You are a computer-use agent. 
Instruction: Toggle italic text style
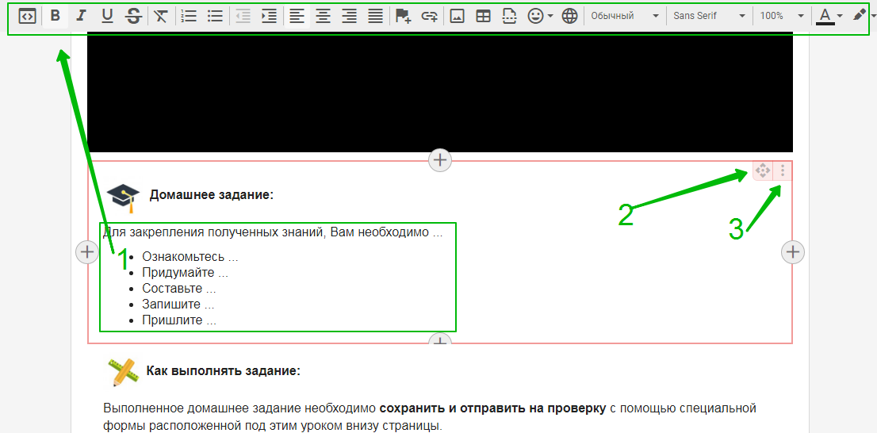coord(81,16)
